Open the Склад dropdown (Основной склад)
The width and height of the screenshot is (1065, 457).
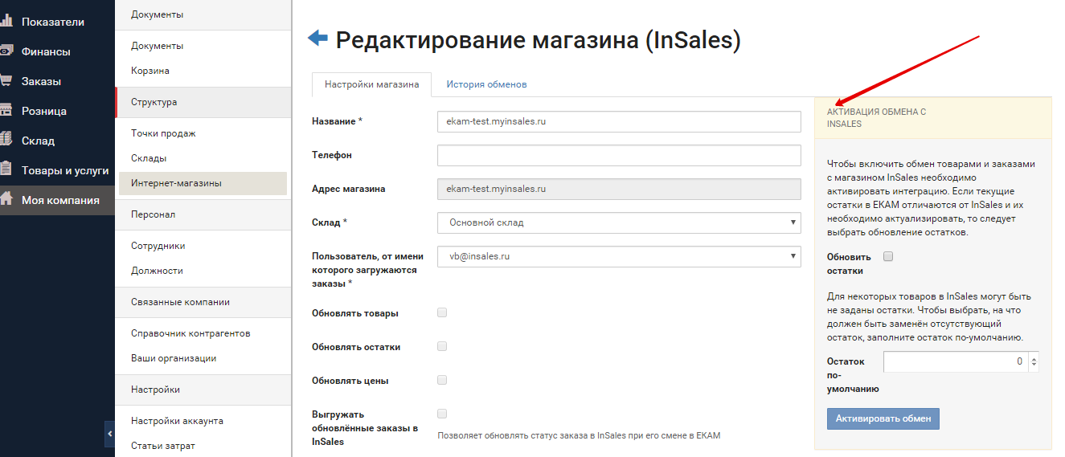tap(619, 222)
